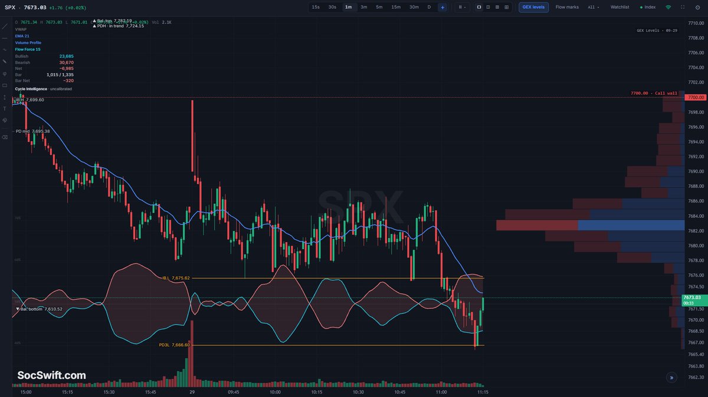
Task: Switch to single chart layout
Action: (478, 7)
